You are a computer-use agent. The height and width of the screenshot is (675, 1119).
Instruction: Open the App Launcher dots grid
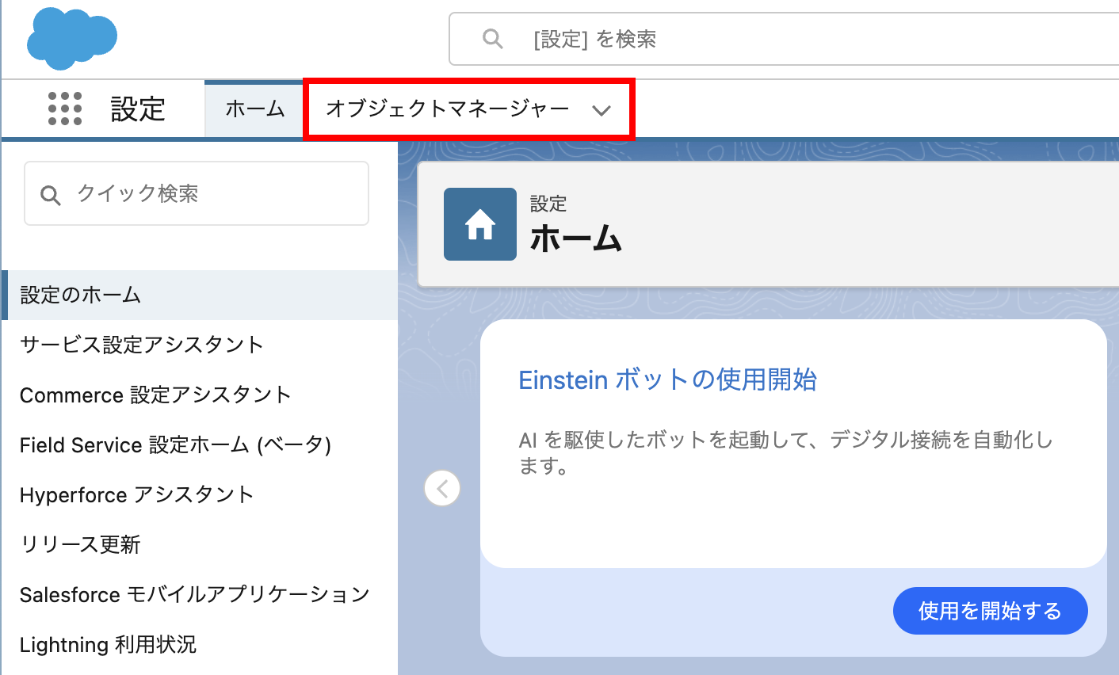65,109
